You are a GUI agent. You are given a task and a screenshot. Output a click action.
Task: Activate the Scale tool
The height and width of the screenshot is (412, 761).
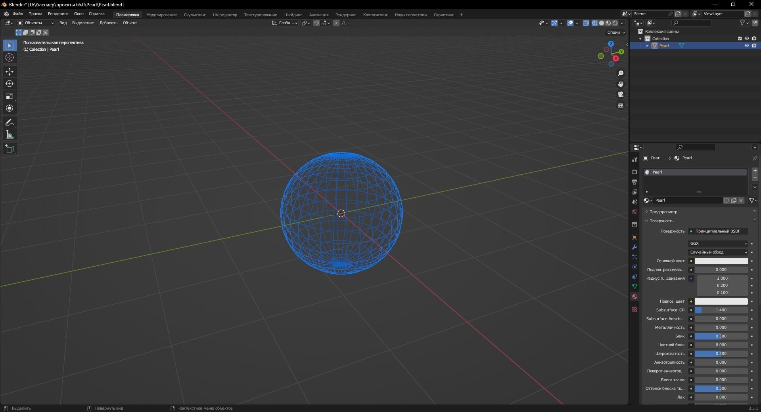click(x=10, y=96)
